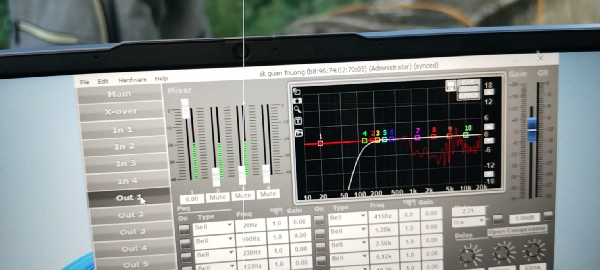
Task: Toggle On button for the 20Hz Bell band
Action: (x=184, y=230)
